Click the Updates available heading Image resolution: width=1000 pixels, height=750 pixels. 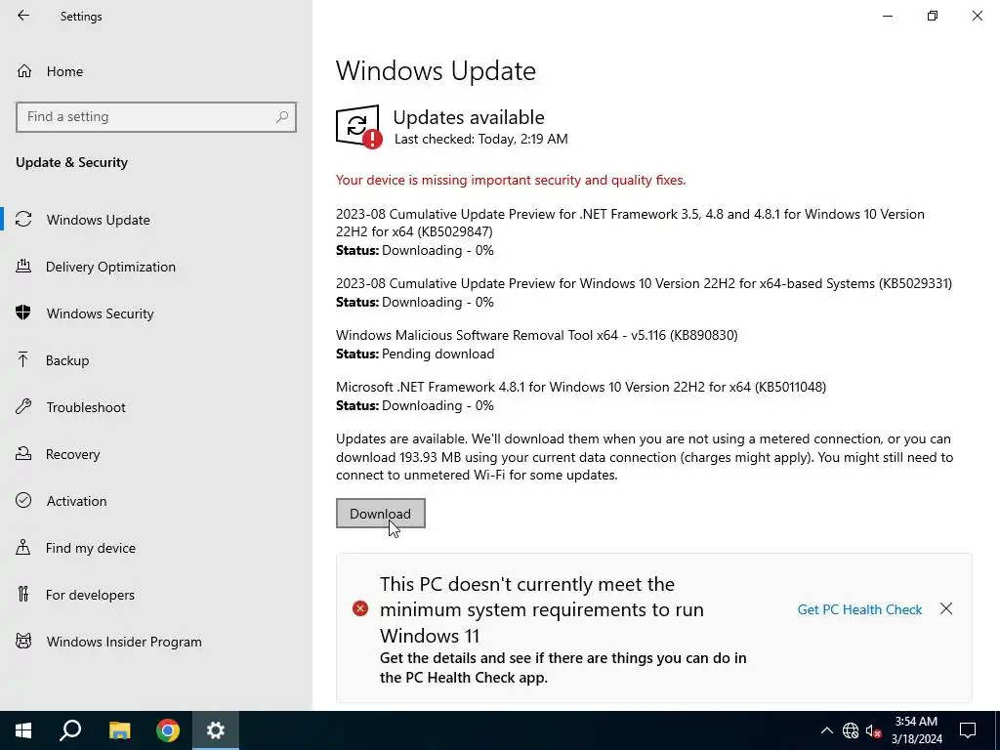[469, 117]
